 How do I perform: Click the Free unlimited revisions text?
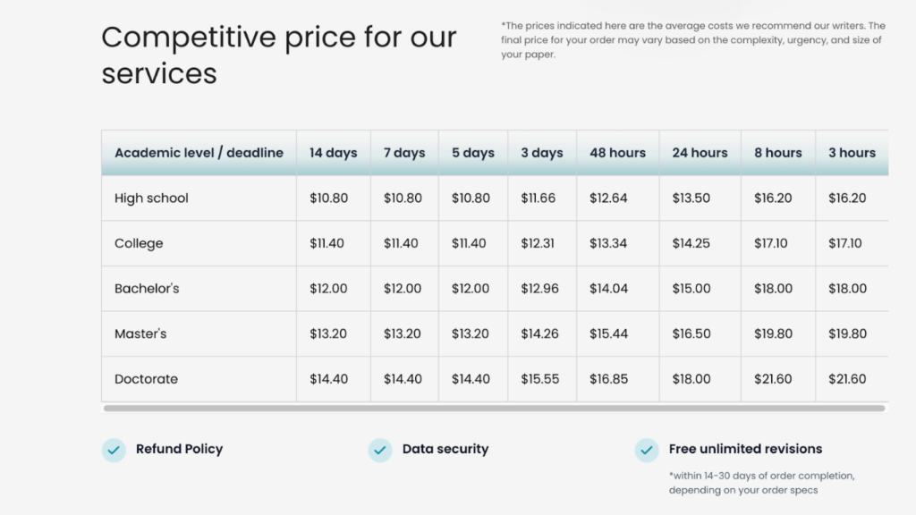click(745, 449)
